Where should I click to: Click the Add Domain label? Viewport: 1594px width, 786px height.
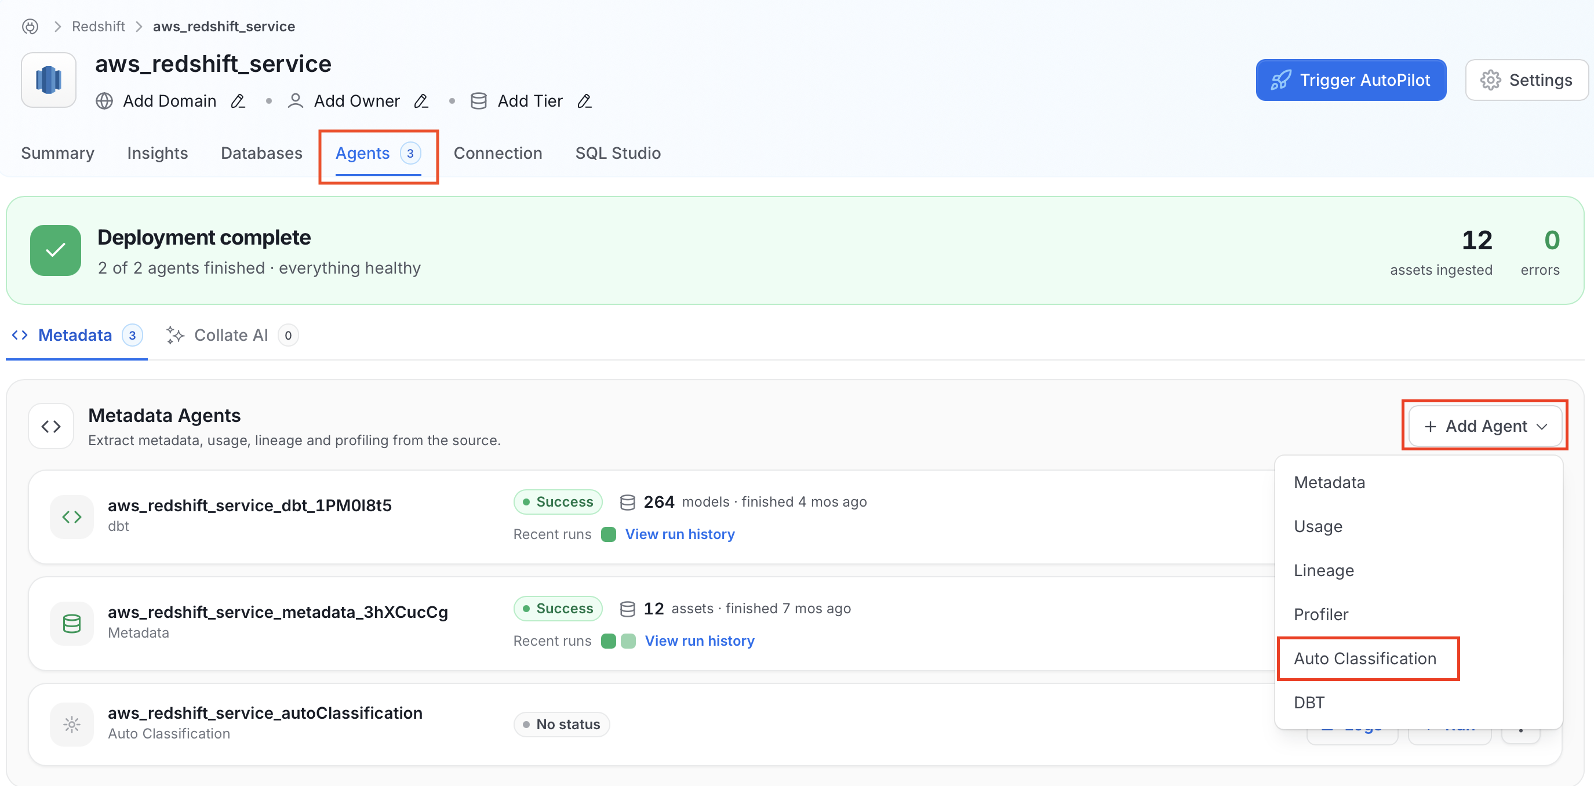click(170, 101)
